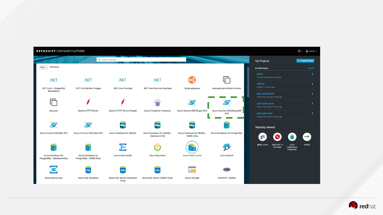Screen dimensions: 383x215
Task: Choose the Apache HTTP Server (httpd) icon
Action: 123,102
